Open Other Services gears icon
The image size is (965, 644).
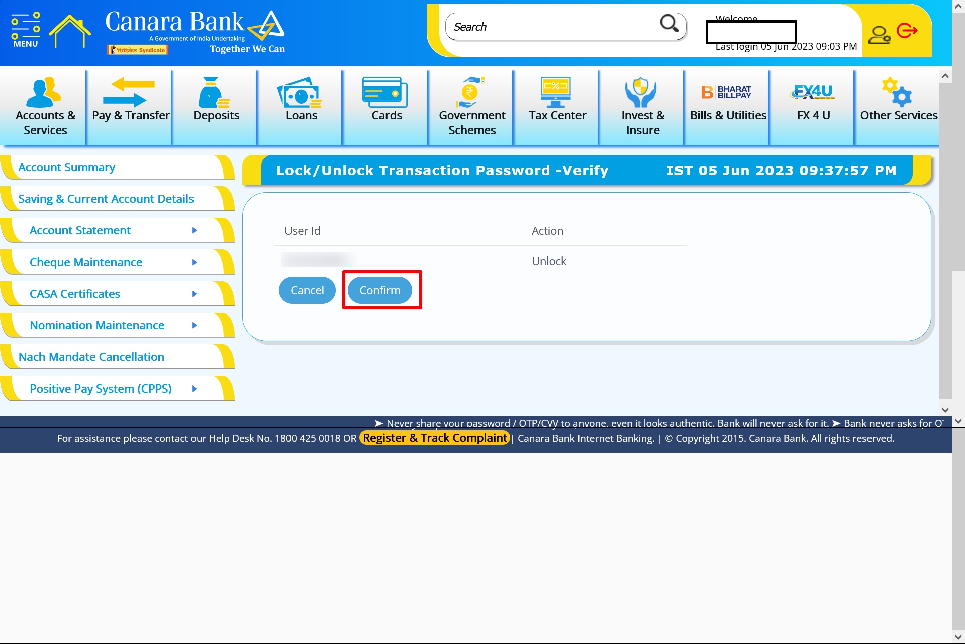(897, 92)
